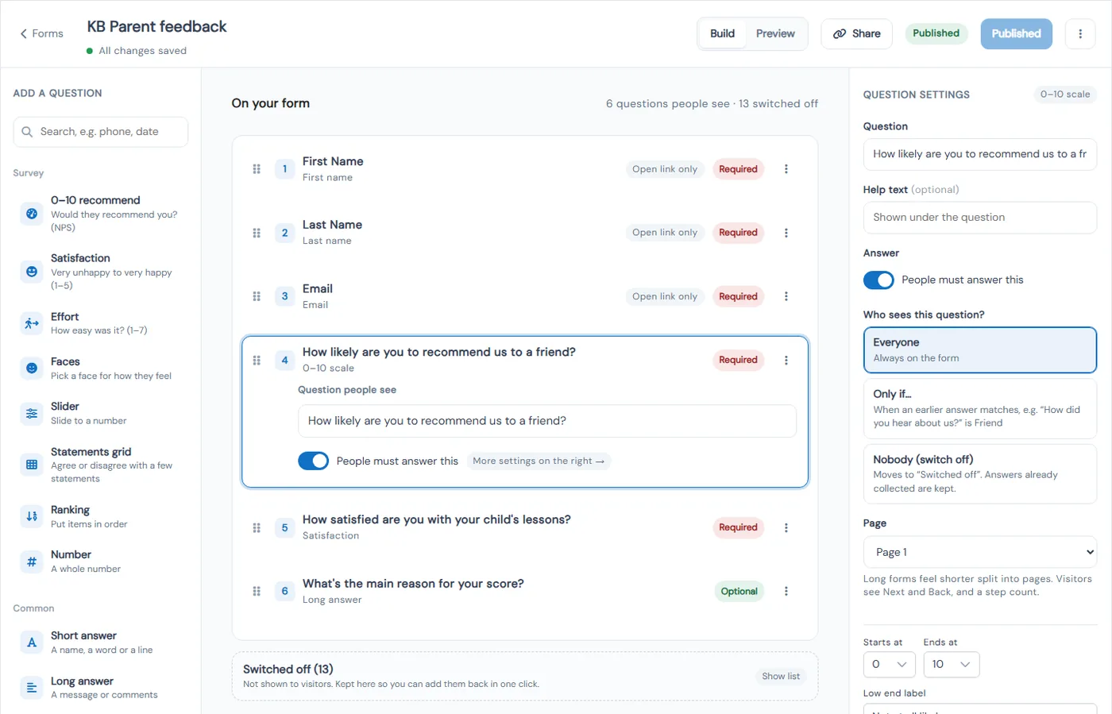
Task: Open the 'Starts at' value dropdown
Action: coord(890,664)
